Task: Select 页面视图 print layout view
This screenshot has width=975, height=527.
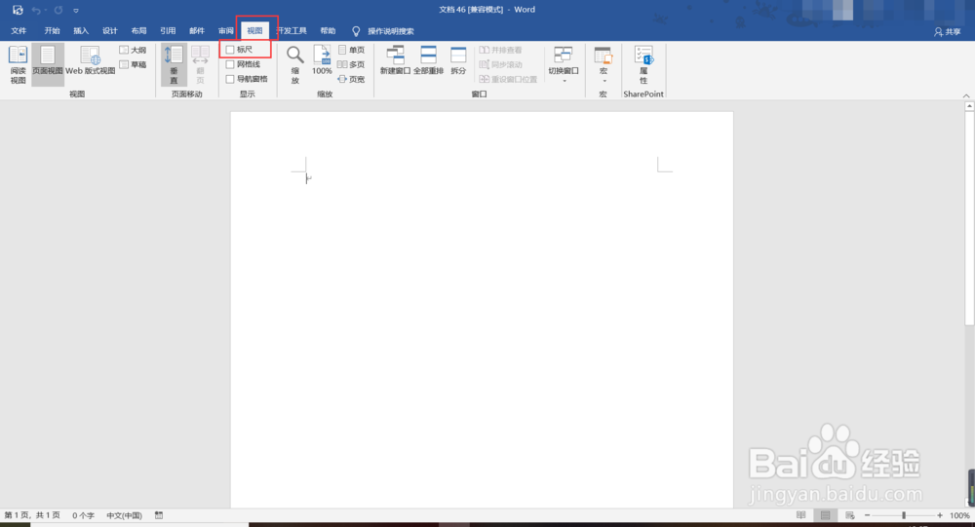Action: 47,64
